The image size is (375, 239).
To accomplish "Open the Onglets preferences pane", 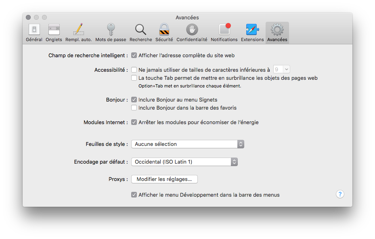I will 54,33.
